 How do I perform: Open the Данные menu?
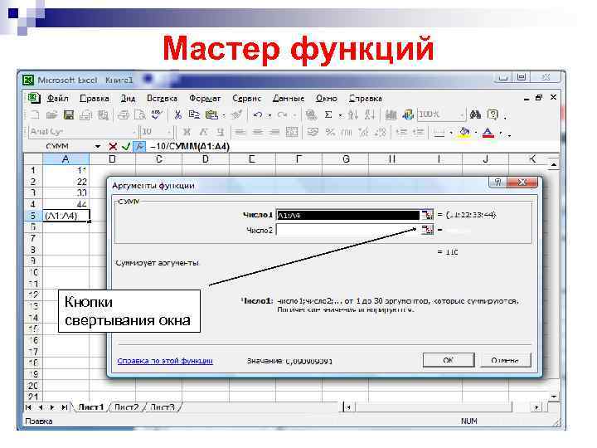(289, 98)
